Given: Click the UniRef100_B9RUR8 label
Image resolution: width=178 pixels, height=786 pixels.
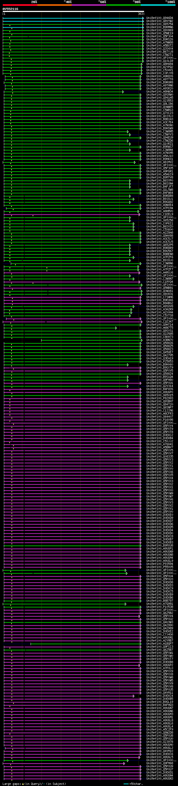Looking at the screenshot, I should 160,82.
